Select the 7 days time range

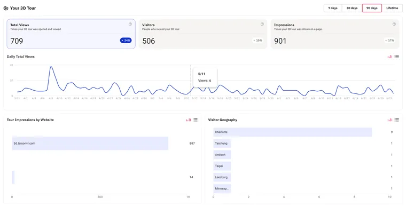tap(333, 8)
